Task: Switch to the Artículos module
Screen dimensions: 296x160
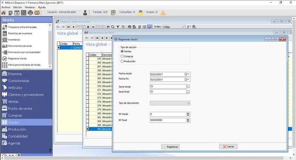Action: click(26, 88)
